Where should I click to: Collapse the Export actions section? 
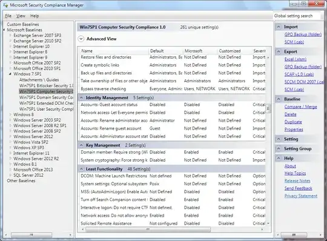279,51
